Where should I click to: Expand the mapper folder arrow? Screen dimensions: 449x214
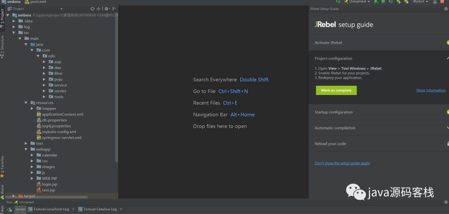(x=32, y=108)
